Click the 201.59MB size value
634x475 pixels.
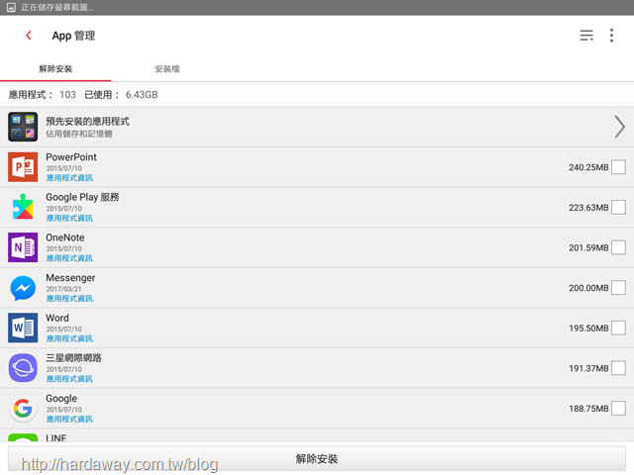[588, 247]
